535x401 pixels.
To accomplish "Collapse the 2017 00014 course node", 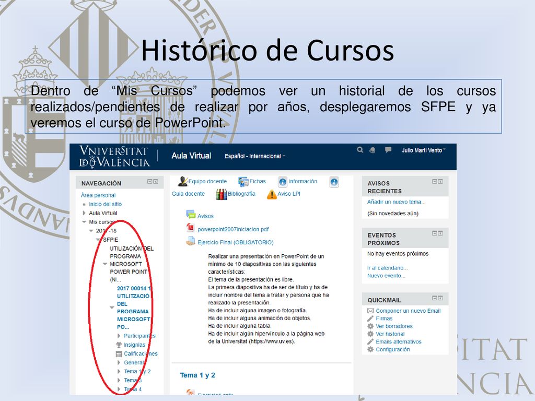I will pyautogui.click(x=112, y=308).
